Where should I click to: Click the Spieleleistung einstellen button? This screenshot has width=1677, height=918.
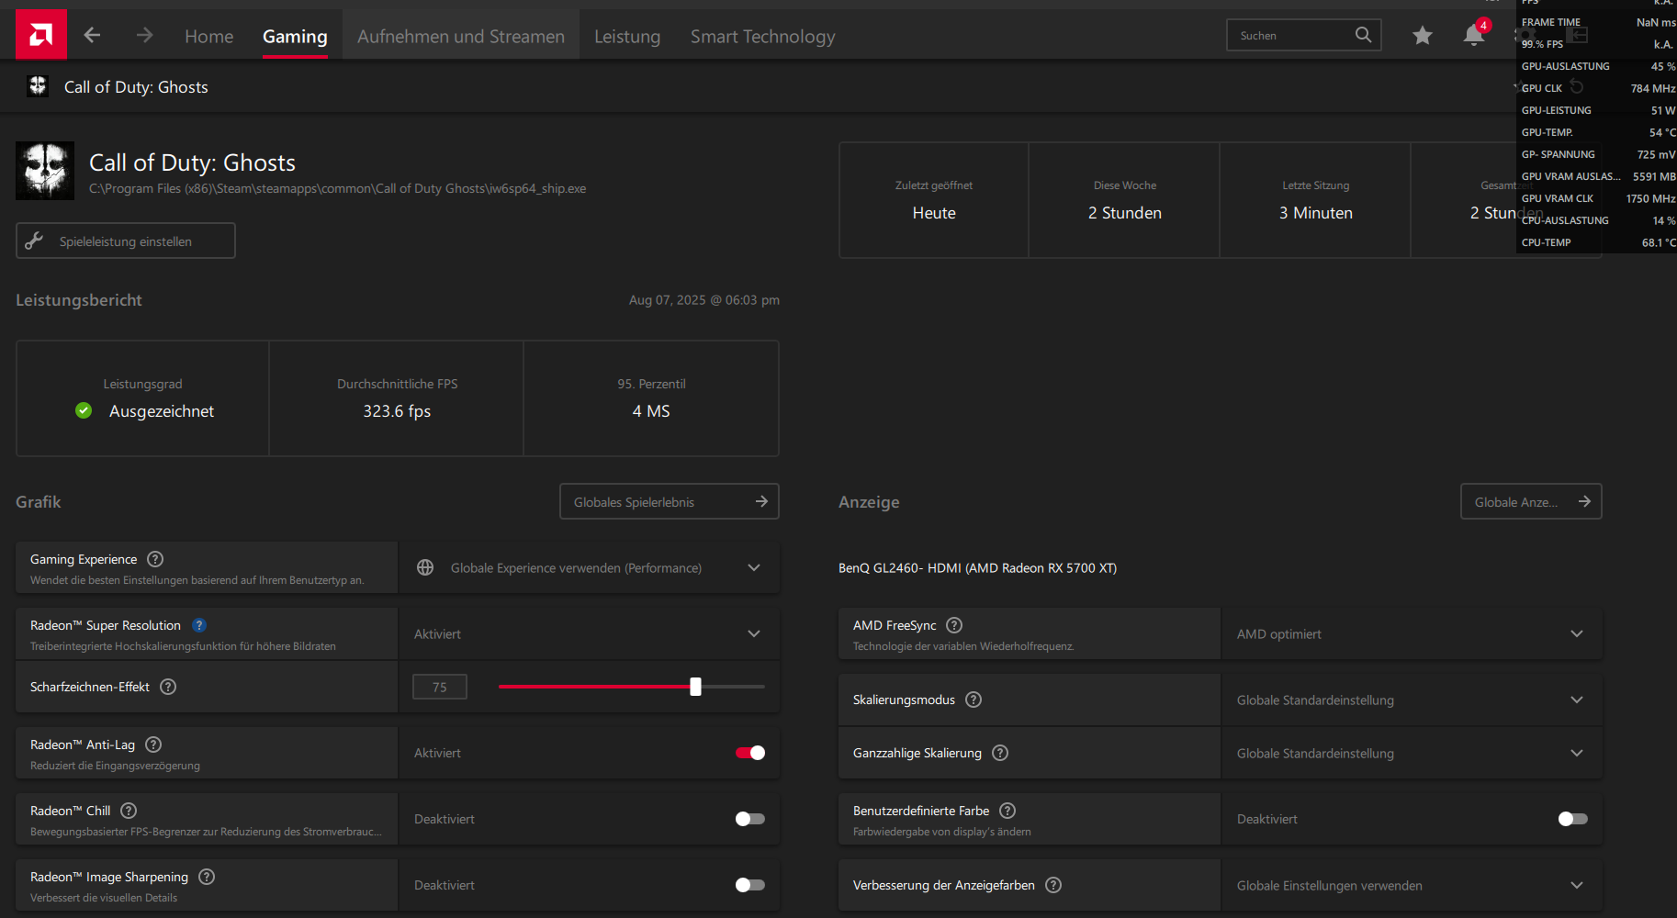[x=126, y=241]
